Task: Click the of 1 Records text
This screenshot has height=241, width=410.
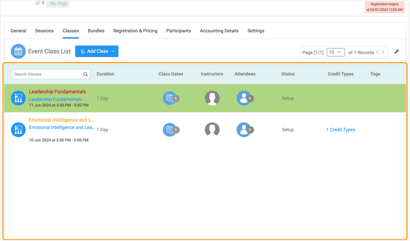Action: point(361,53)
